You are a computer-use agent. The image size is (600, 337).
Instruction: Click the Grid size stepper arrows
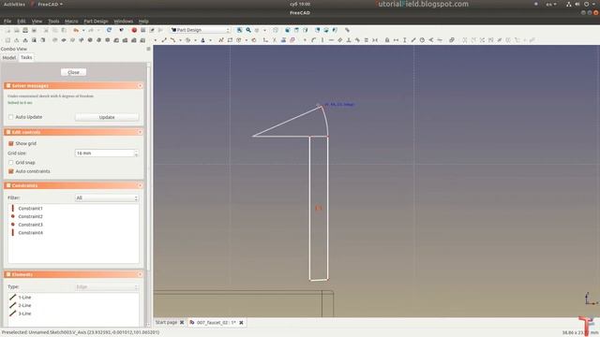point(136,154)
